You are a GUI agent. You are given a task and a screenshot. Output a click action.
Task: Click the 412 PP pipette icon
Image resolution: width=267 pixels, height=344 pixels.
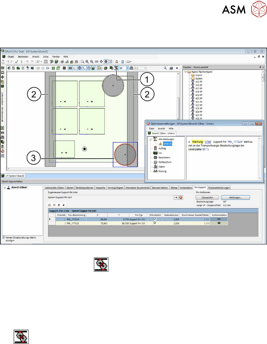pos(193,82)
